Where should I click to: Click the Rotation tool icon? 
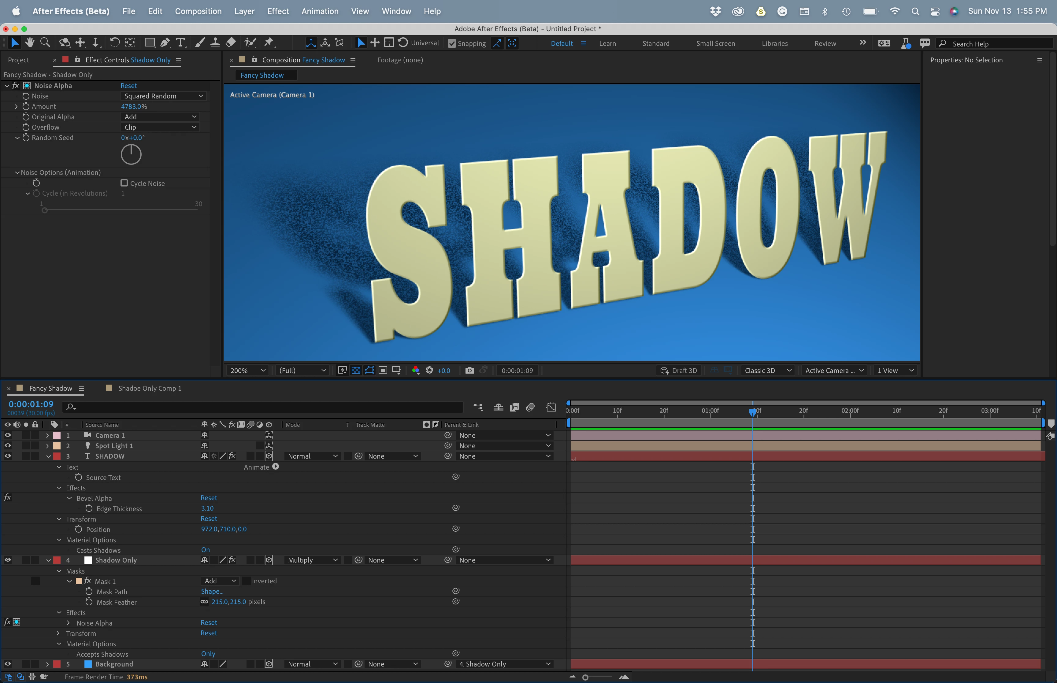coord(114,42)
